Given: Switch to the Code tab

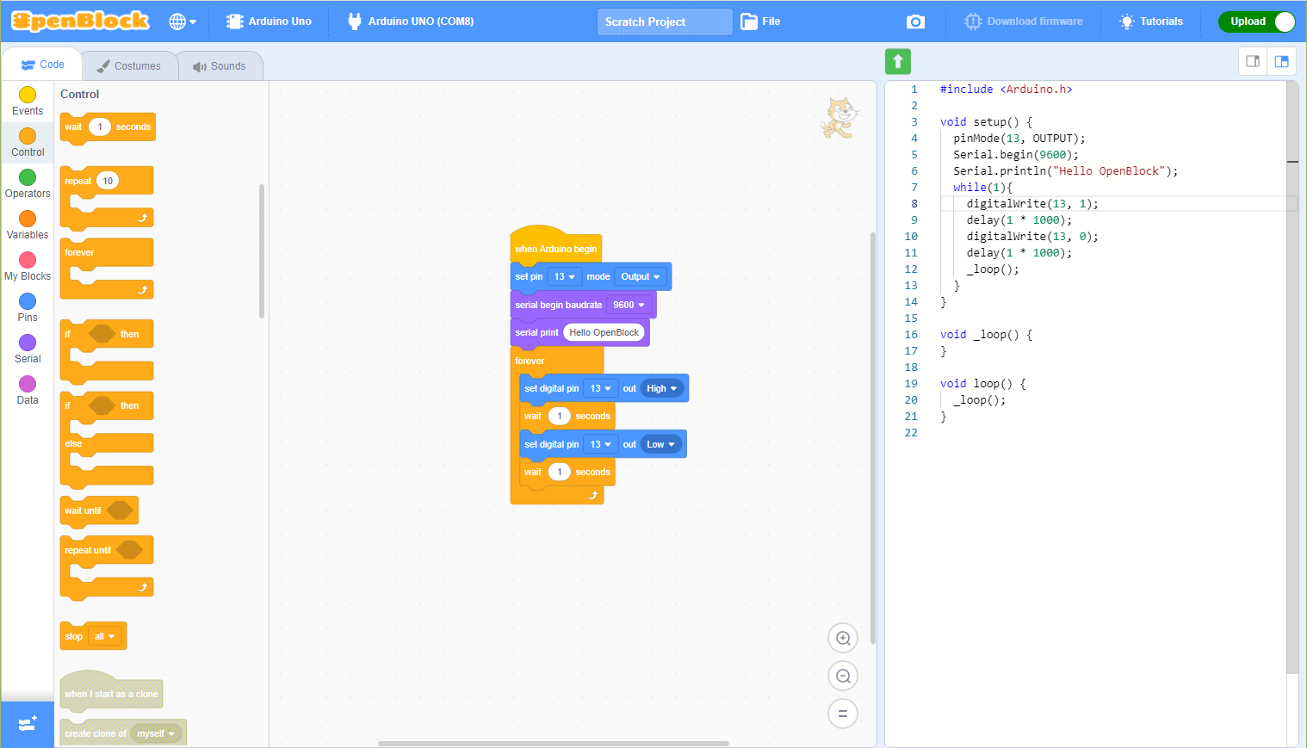Looking at the screenshot, I should pyautogui.click(x=42, y=65).
